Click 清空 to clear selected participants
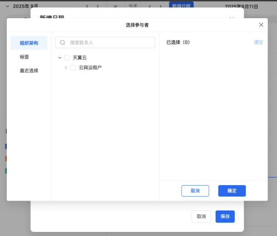 point(258,42)
